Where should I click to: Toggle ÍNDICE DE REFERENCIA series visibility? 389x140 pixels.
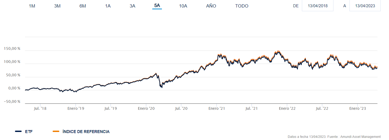(86, 131)
